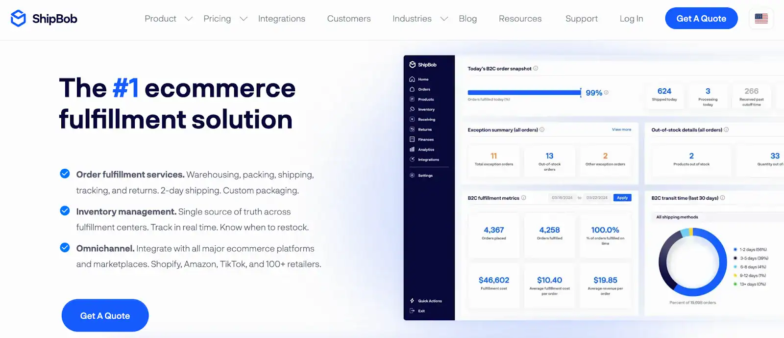Click the $10.40 Average fulfillment cost card
The width and height of the screenshot is (784, 338).
549,286
